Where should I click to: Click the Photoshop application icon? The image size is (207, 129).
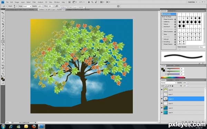3,2
